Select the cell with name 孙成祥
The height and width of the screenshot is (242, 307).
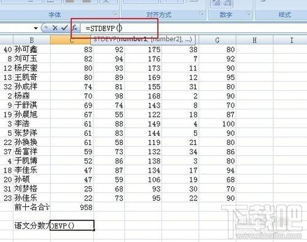pos(31,87)
